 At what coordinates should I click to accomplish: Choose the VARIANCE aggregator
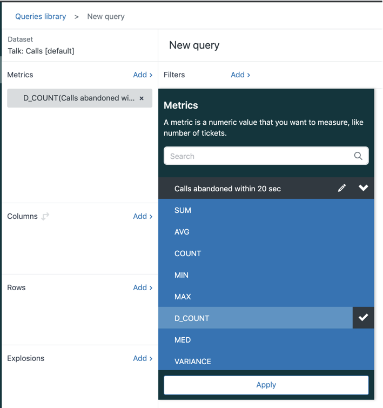point(266,361)
